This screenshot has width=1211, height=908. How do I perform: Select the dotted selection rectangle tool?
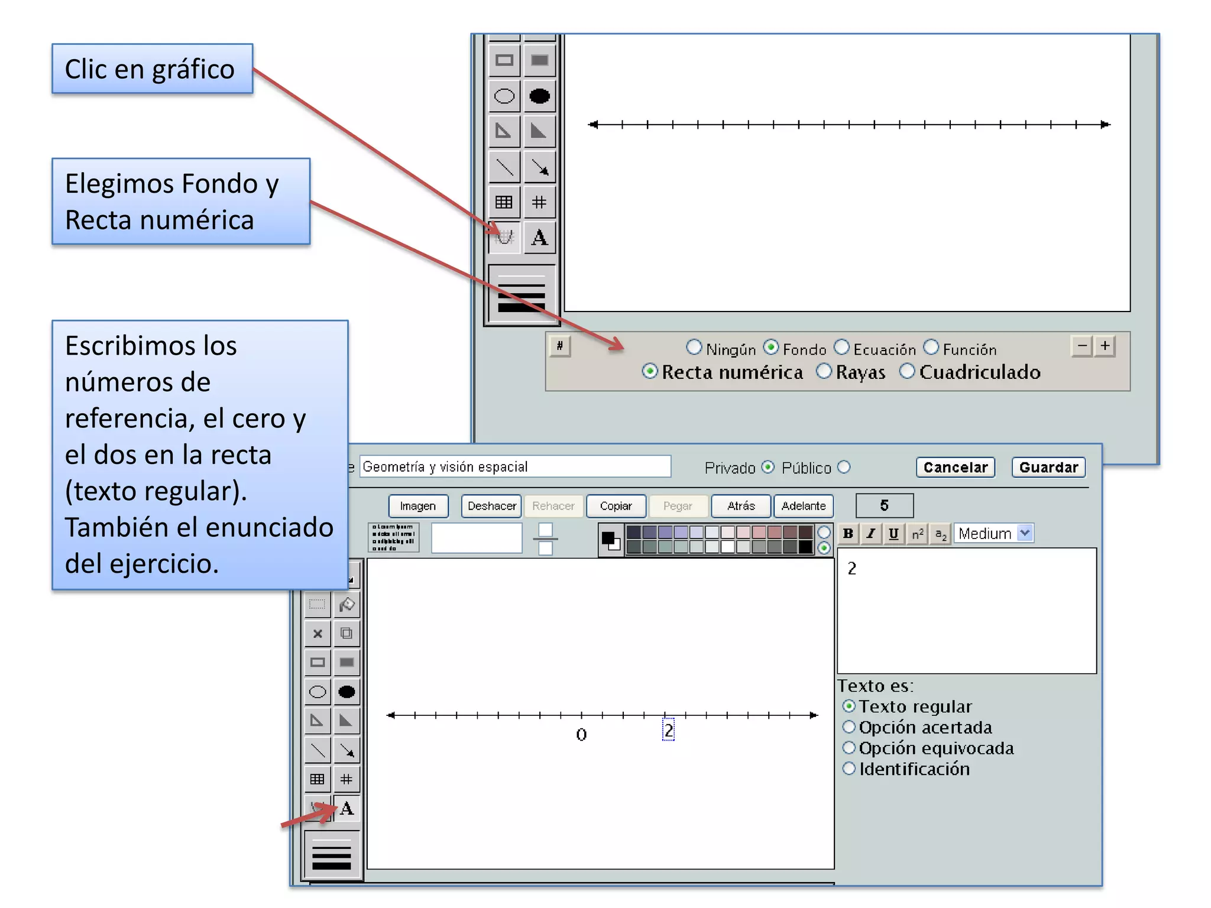pyautogui.click(x=318, y=604)
